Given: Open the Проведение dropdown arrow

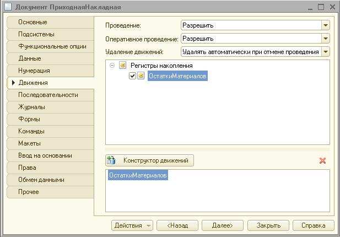Looking at the screenshot, I should (326, 25).
